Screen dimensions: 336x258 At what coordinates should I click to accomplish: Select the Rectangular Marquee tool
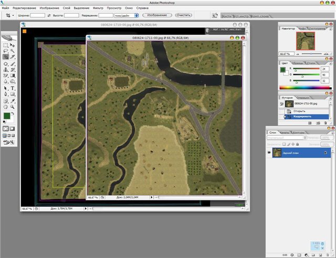(x=6, y=45)
